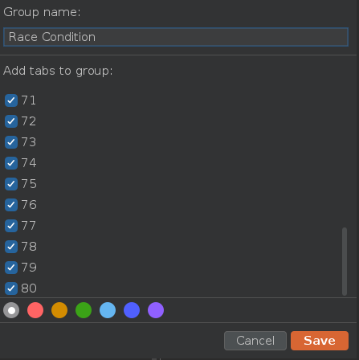This screenshot has height=360, width=359.
Task: Select the purple group color
Action: click(x=156, y=310)
